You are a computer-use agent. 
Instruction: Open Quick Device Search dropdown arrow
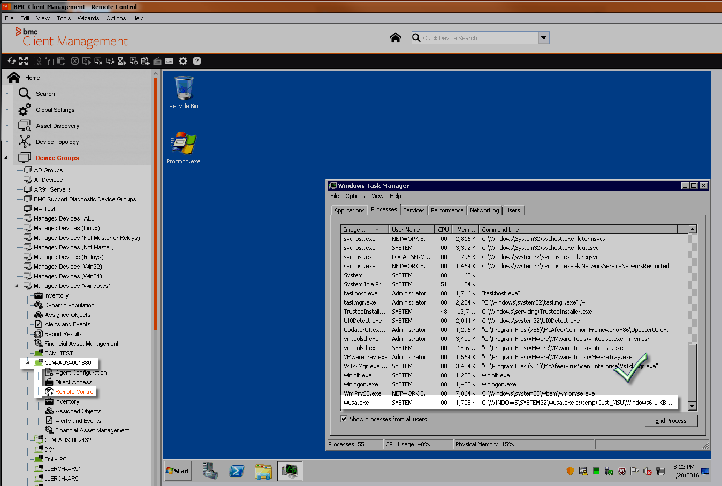tap(544, 37)
